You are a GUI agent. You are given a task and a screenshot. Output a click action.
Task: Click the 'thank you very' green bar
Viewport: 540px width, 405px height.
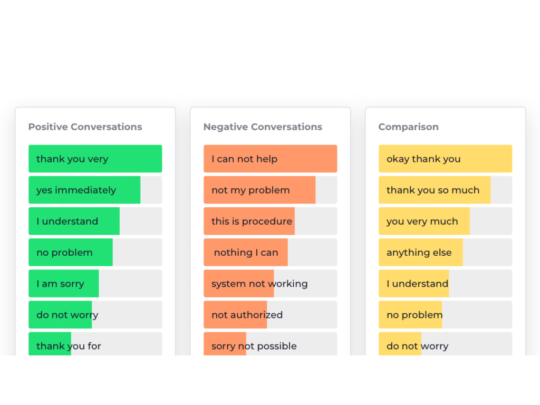[95, 159]
